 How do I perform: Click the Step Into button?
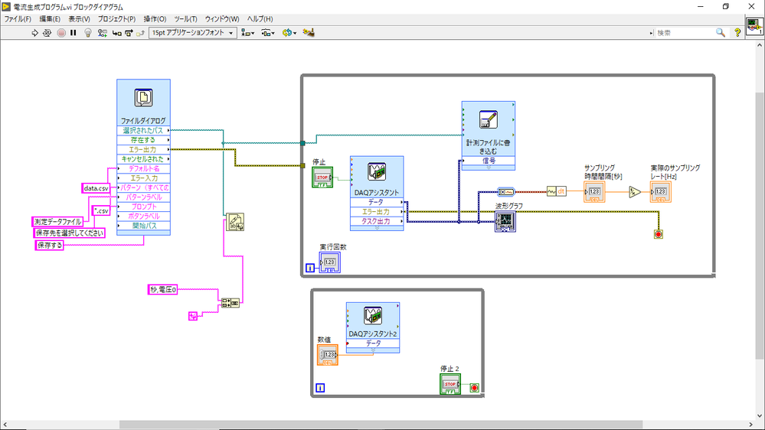click(x=116, y=33)
